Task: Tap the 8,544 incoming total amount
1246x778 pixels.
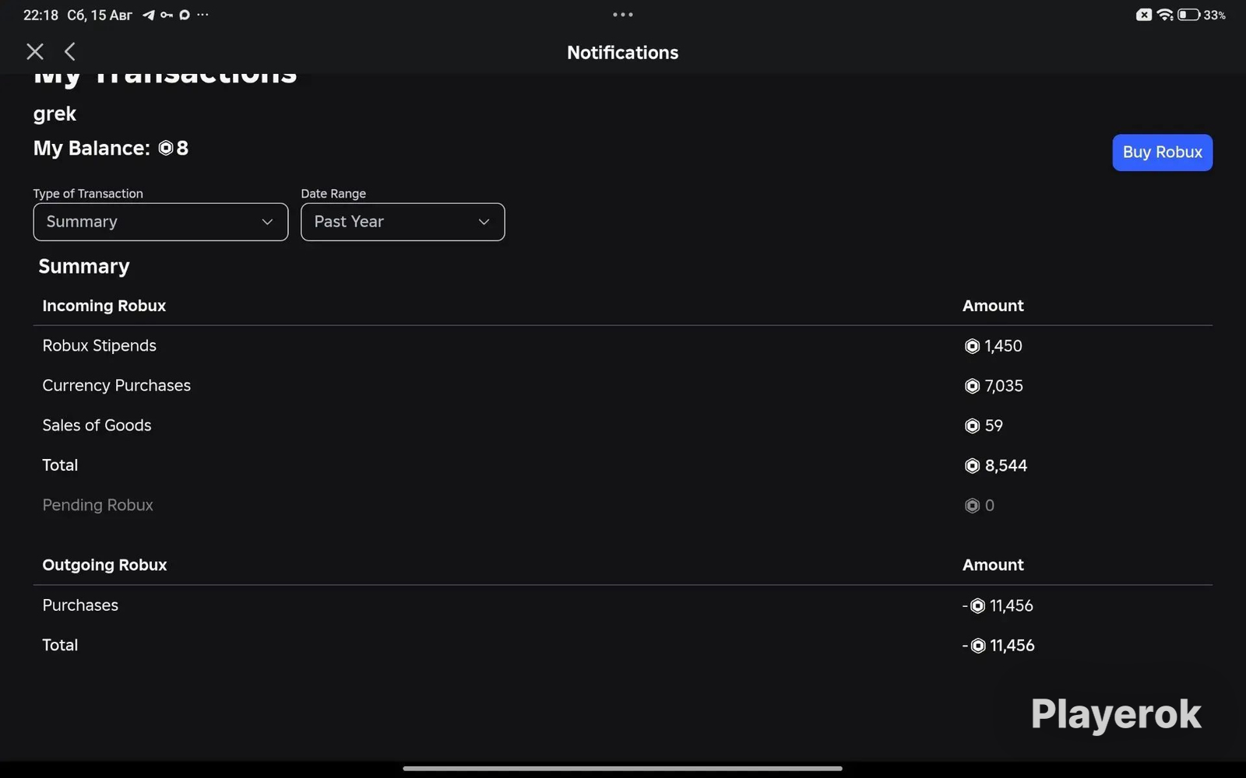Action: 1006,465
